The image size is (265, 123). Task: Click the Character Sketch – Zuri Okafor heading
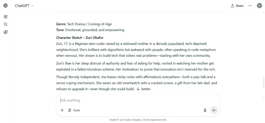80,38
